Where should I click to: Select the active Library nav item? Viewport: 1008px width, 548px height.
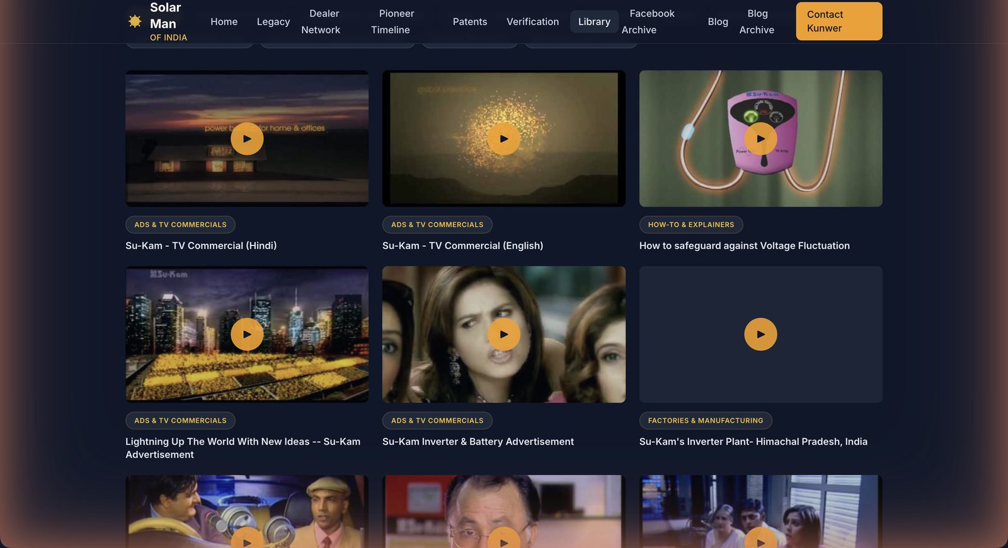[x=594, y=21]
